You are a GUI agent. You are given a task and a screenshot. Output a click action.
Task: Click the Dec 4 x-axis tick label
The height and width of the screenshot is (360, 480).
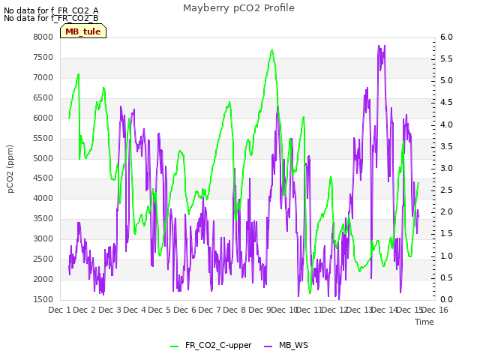click(135, 310)
